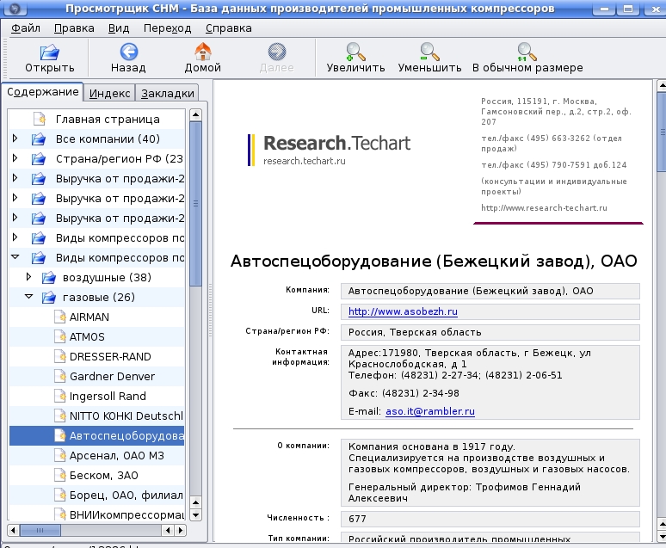Click the Россия, Тверская область field
This screenshot has height=548, width=666.
point(490,332)
